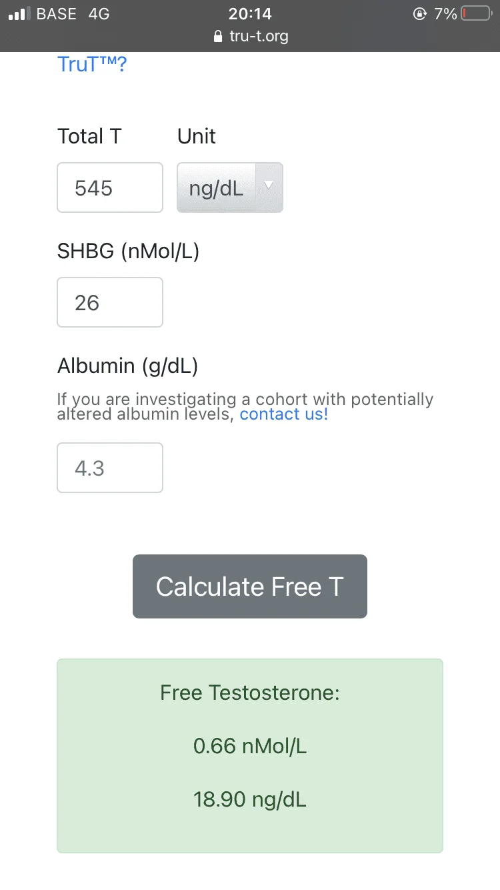Viewport: 500px width, 890px height.
Task: Tap the BASE carrier name
Action: point(57,14)
